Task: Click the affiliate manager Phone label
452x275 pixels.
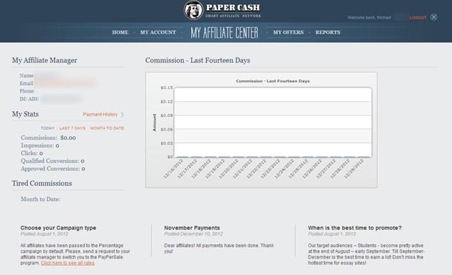Action: click(27, 91)
